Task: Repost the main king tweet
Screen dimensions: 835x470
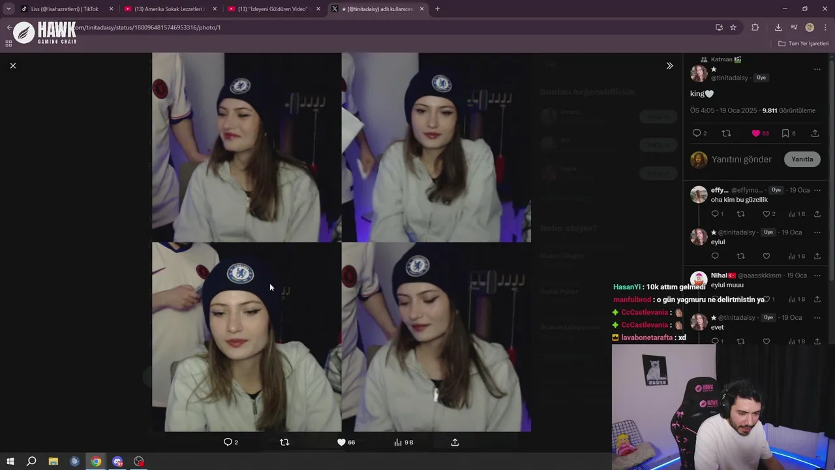Action: (x=726, y=133)
